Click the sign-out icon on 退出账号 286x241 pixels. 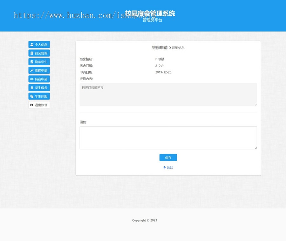click(x=32, y=105)
